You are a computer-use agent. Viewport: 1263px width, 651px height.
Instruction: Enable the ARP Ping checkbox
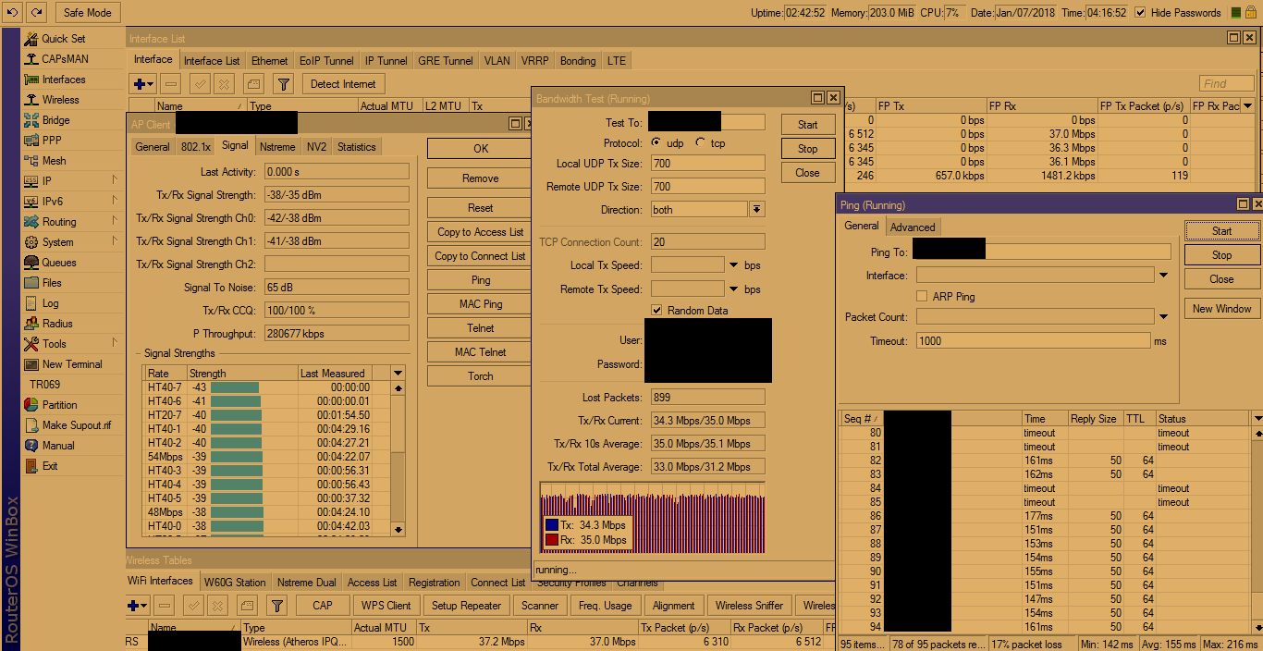[x=922, y=297]
